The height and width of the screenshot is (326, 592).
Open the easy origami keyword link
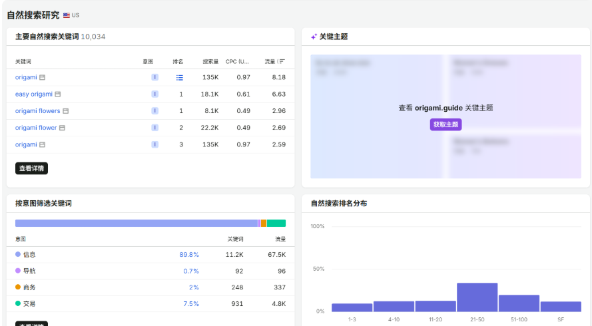pos(33,94)
